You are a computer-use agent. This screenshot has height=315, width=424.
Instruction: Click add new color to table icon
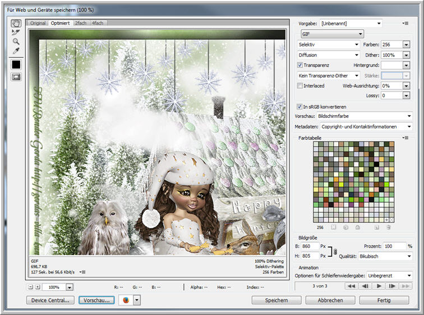coord(376,227)
